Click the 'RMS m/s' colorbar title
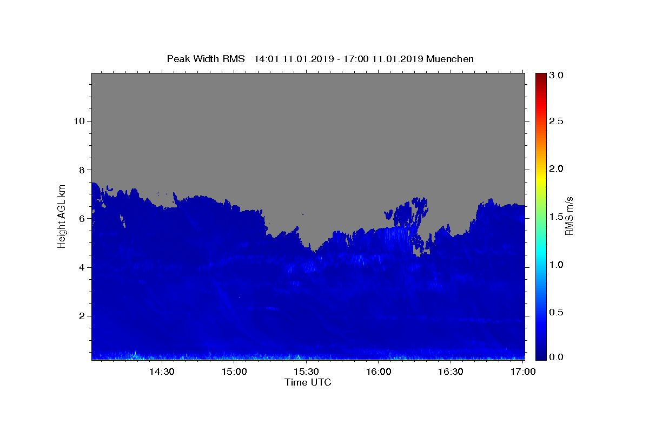Viewport: 649px width, 432px height. click(569, 215)
